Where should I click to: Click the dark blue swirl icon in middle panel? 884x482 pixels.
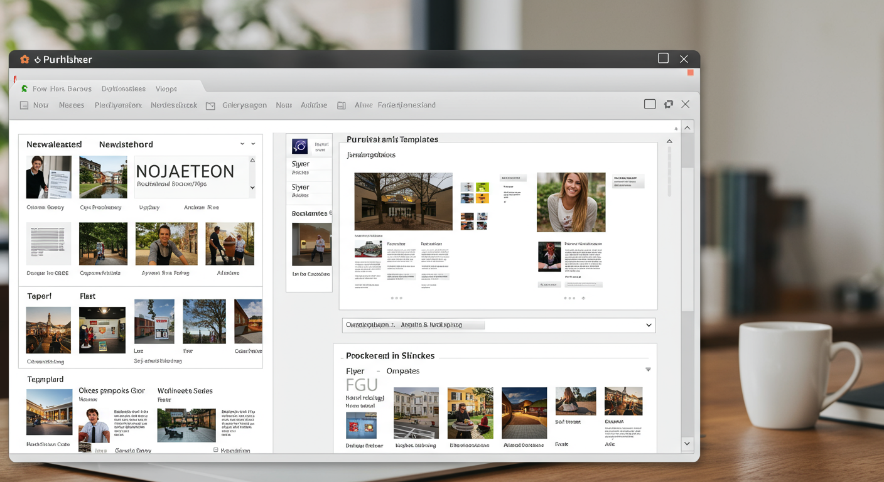point(299,147)
